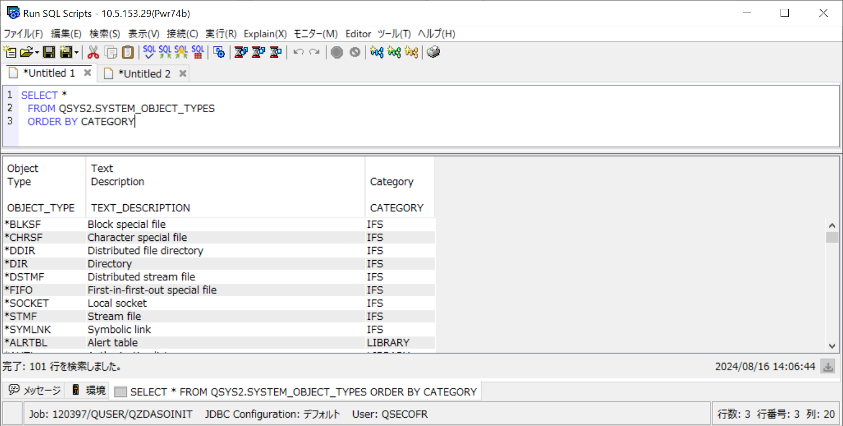Select the *DDIR cell

[44, 251]
